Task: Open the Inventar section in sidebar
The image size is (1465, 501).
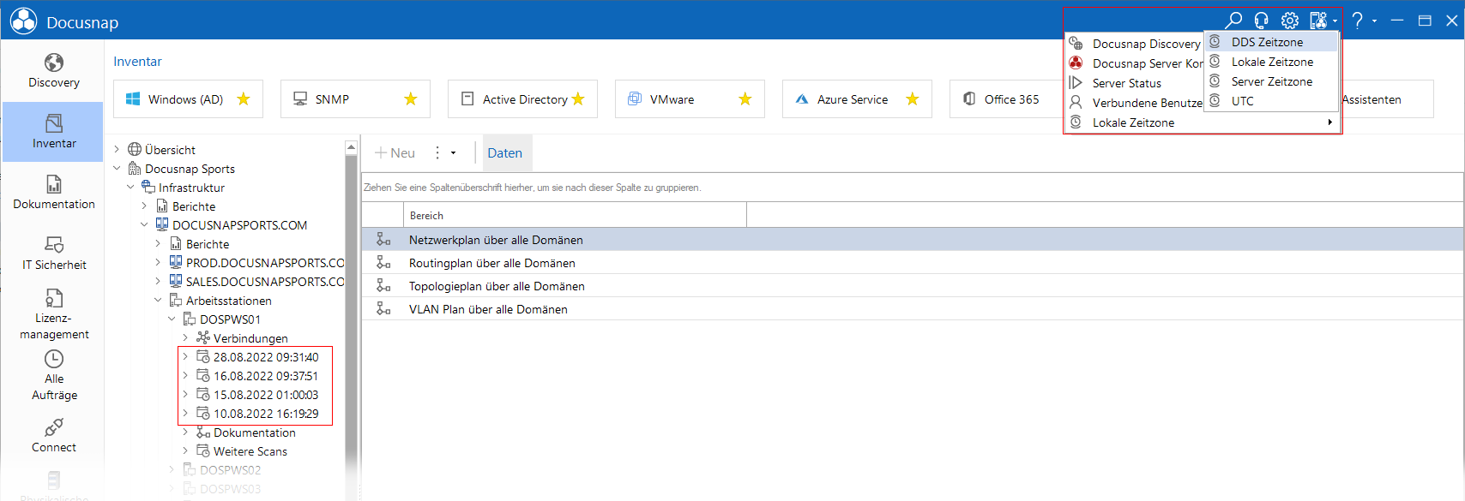Action: point(53,132)
